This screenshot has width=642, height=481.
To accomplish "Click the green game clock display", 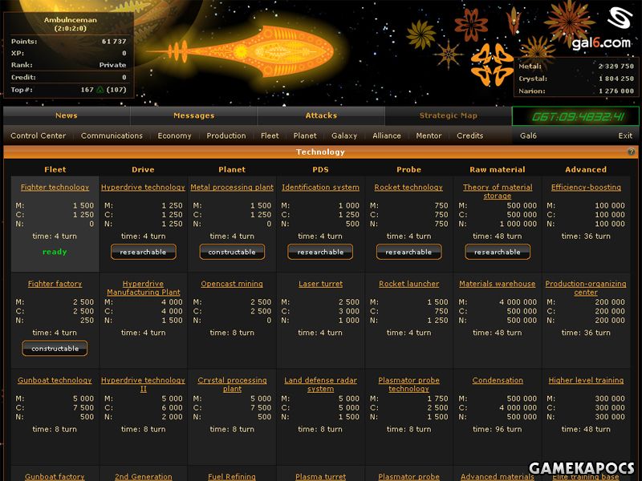I will 575,116.
